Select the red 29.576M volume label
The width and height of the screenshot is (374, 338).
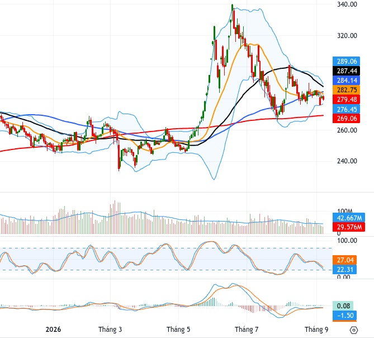click(349, 227)
